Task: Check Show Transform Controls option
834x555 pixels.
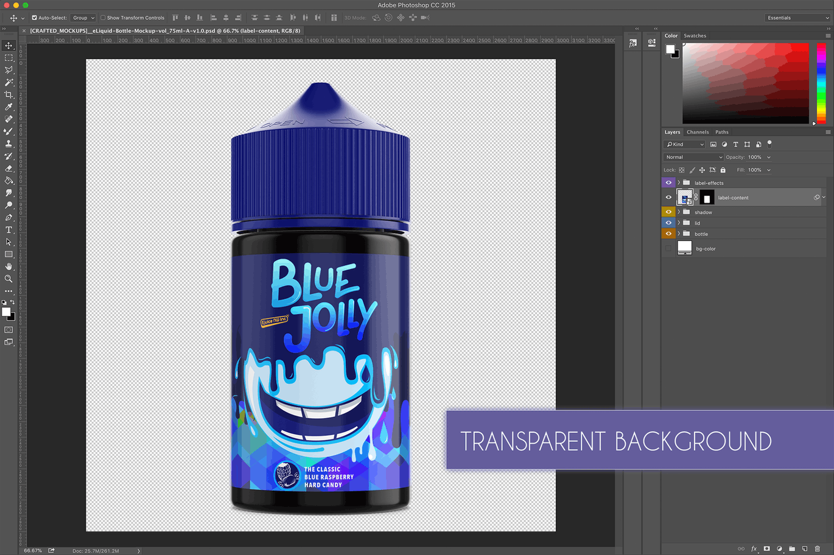Action: point(104,18)
